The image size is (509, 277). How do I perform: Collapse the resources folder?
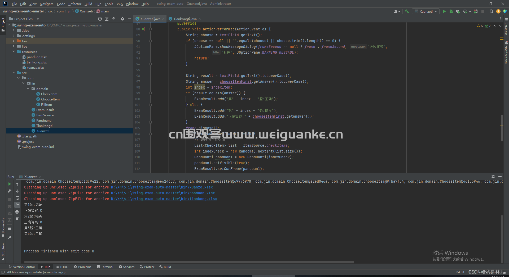click(14, 52)
